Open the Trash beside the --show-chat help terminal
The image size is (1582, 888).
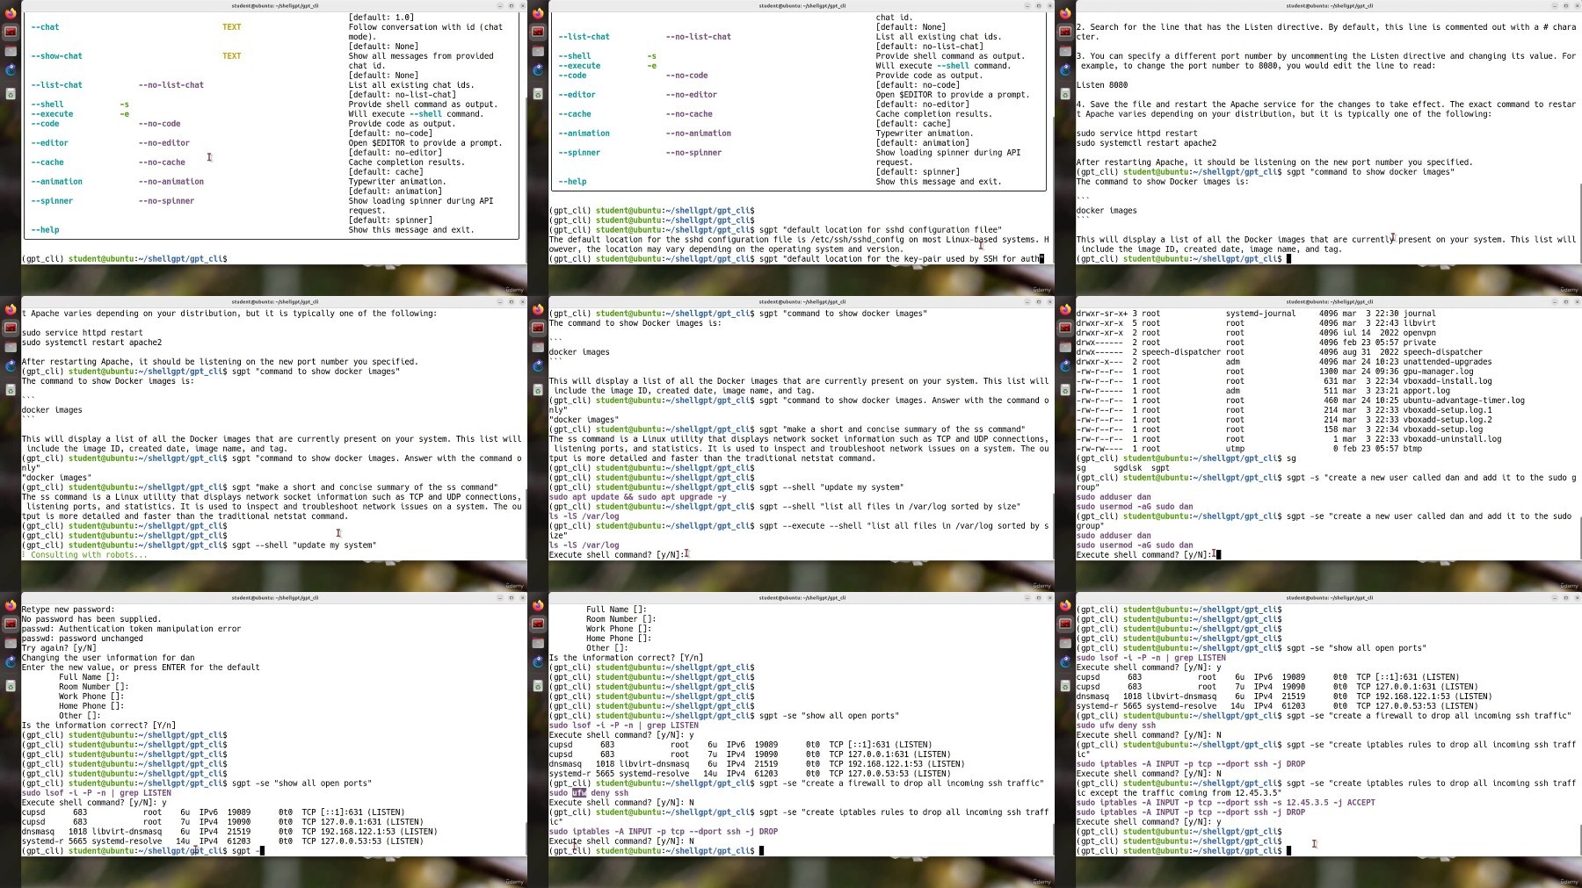[x=11, y=94]
